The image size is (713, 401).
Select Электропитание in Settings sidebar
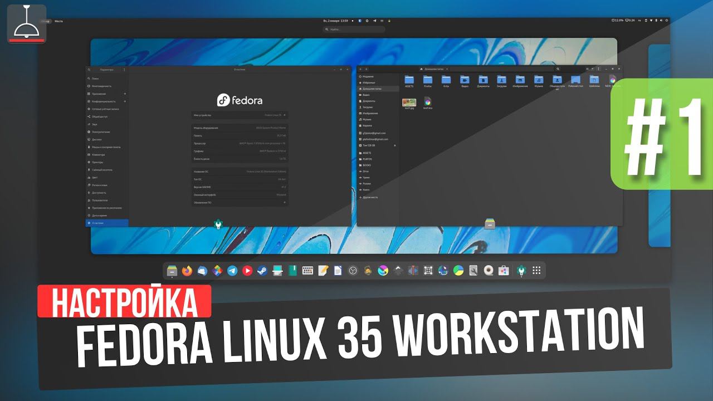tap(106, 132)
